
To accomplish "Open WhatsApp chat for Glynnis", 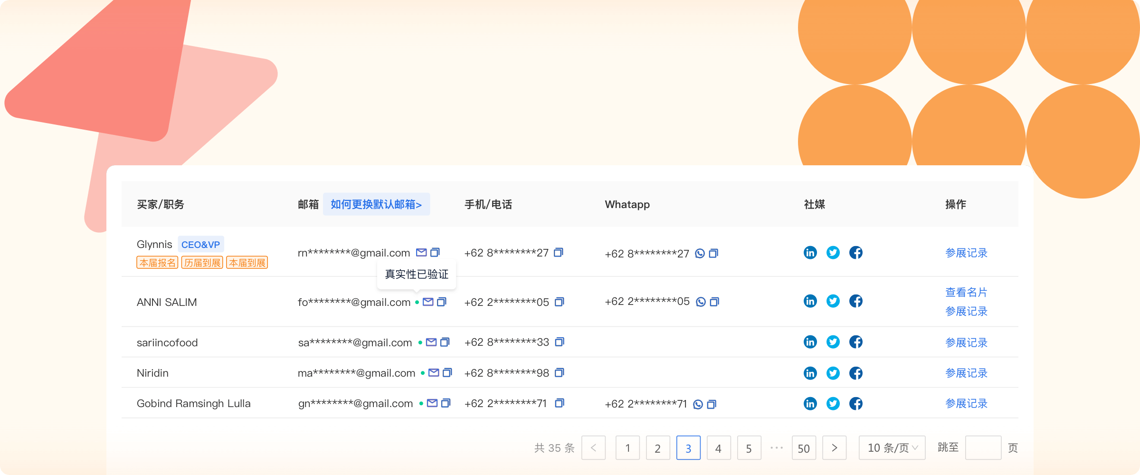I will click(x=700, y=253).
